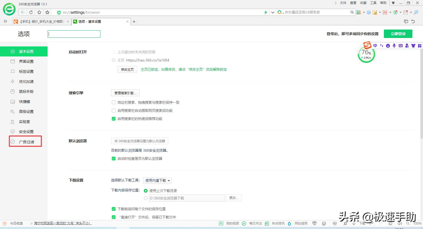423x229 pixels.
Task: Expand the screenshot tool dropdown arrow
Action: click(380, 12)
